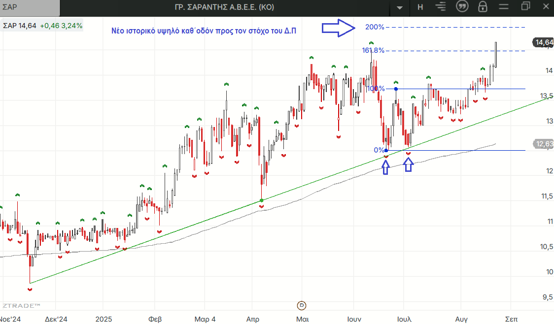This screenshot has height=324, width=554.
Task: Click the 11,5 price axis label
Action: point(547,196)
